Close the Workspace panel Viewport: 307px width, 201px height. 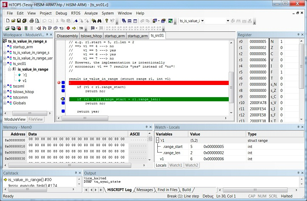51,35
